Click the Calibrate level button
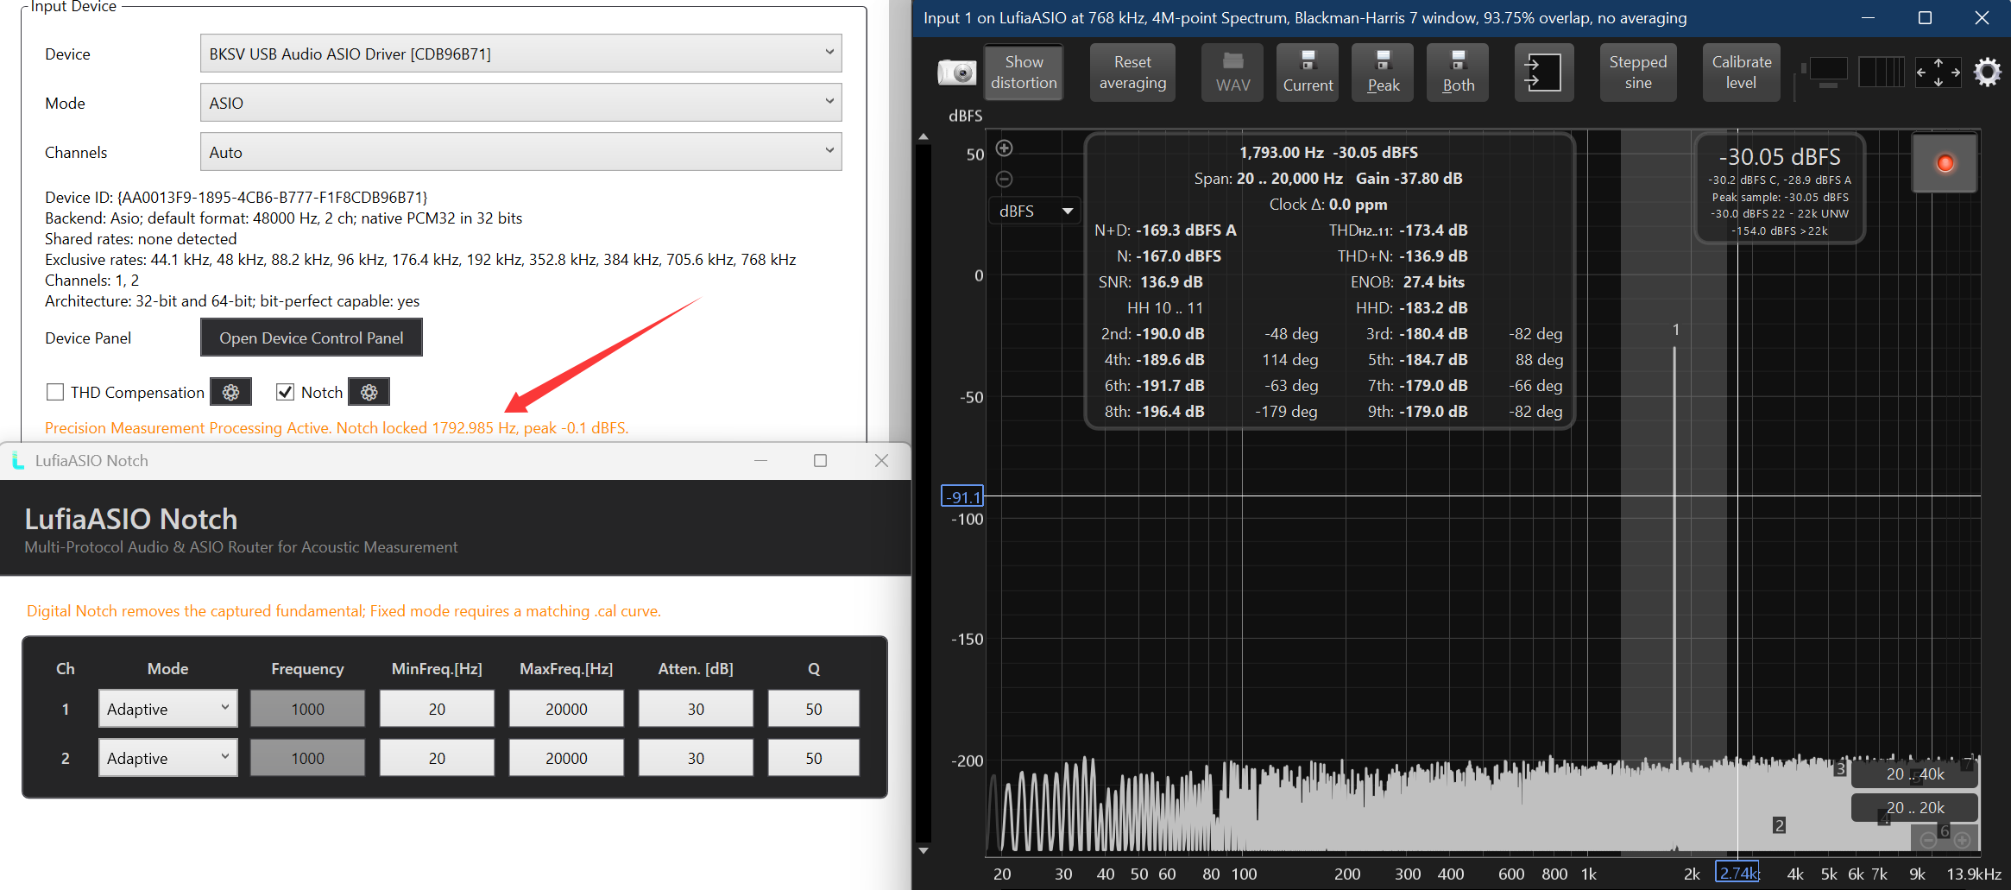Screen dimensions: 2011x890 pyautogui.click(x=1741, y=73)
